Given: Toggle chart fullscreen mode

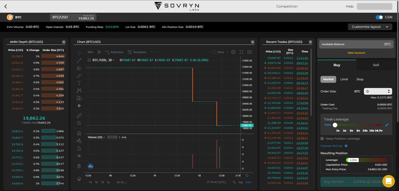Looking at the screenshot, I should [x=241, y=52].
